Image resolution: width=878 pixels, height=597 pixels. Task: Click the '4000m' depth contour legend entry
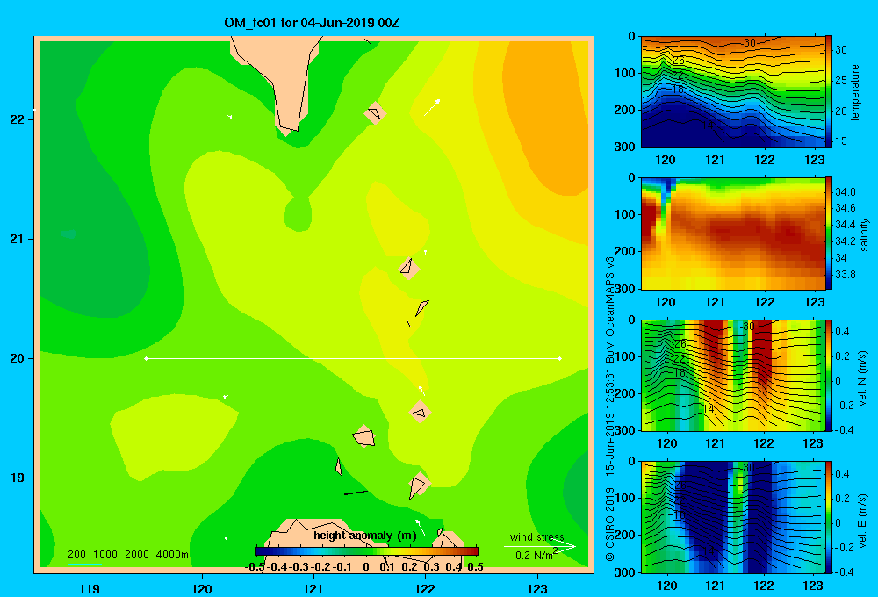(172, 555)
